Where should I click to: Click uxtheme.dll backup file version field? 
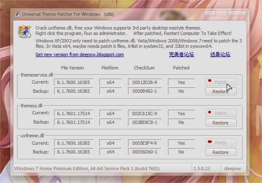click(74, 152)
